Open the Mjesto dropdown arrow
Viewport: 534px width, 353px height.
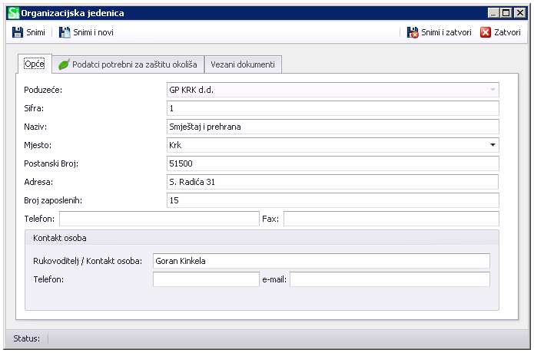[492, 144]
